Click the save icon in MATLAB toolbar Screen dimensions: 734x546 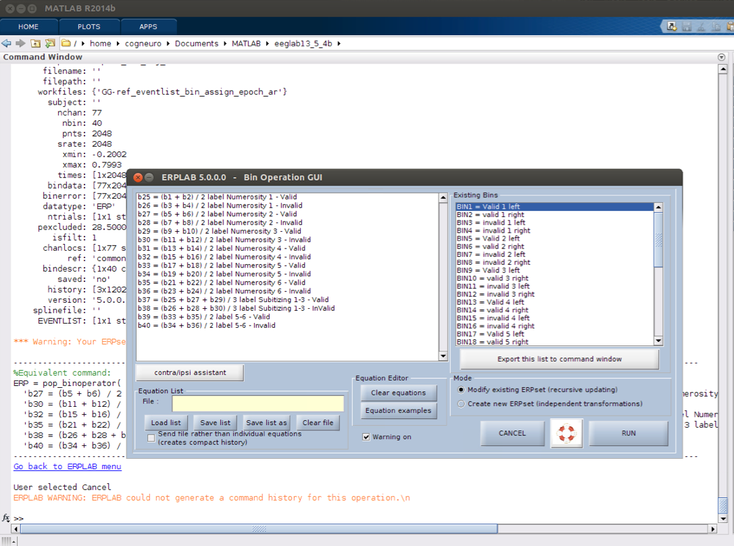687,26
